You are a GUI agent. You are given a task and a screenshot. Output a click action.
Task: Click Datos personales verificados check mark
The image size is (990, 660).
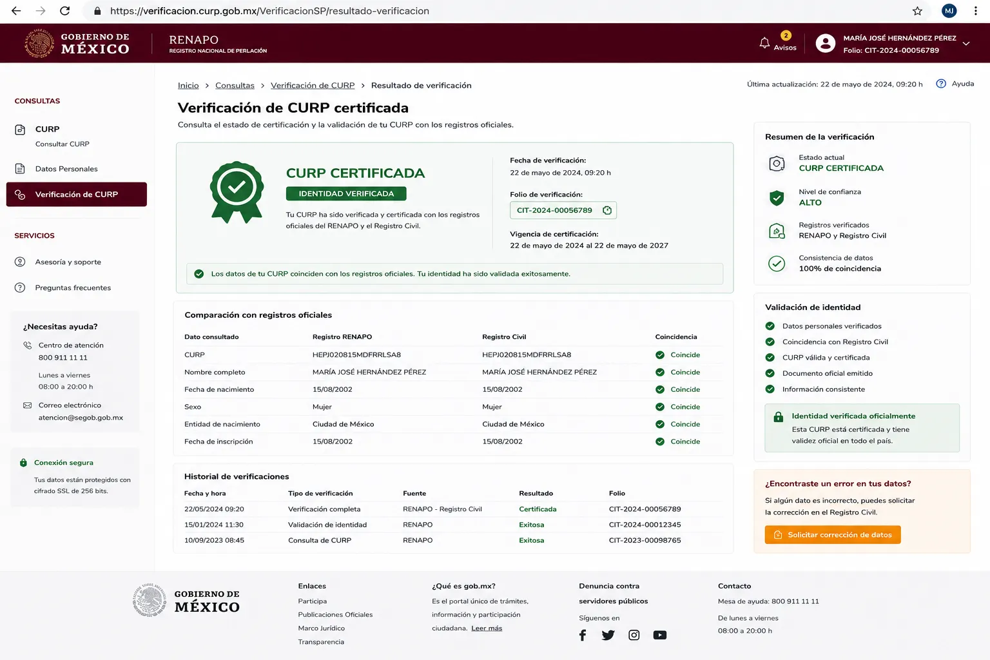point(770,326)
